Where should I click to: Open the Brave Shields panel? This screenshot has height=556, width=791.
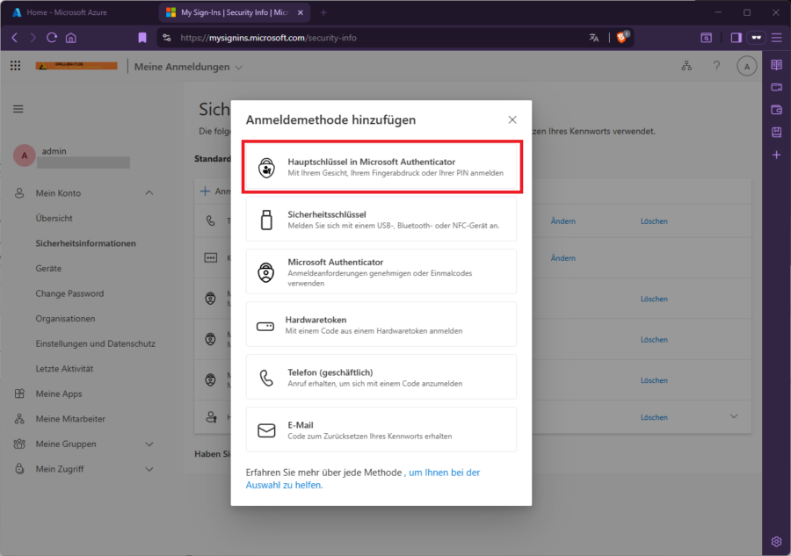pos(623,38)
